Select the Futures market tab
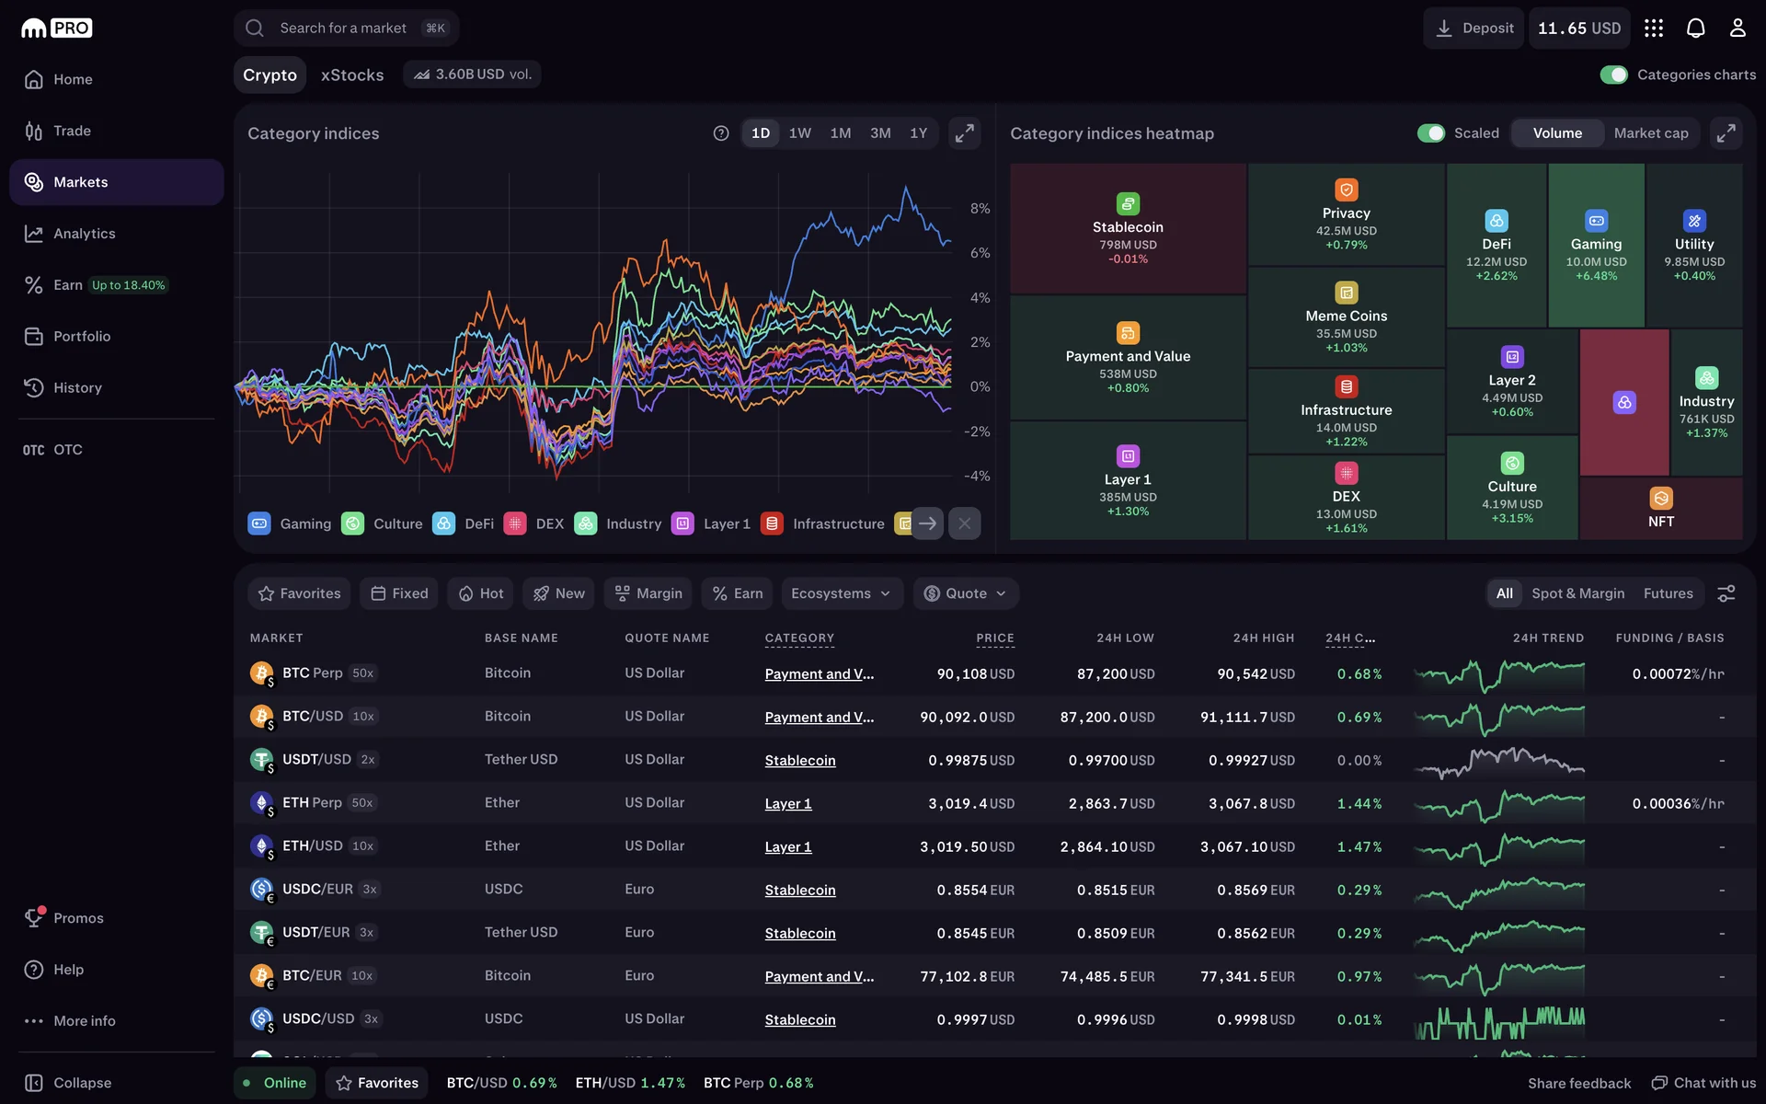The height and width of the screenshot is (1104, 1766). pos(1668,593)
